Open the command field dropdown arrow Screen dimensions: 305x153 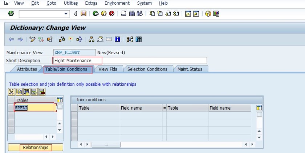[x=66, y=14]
